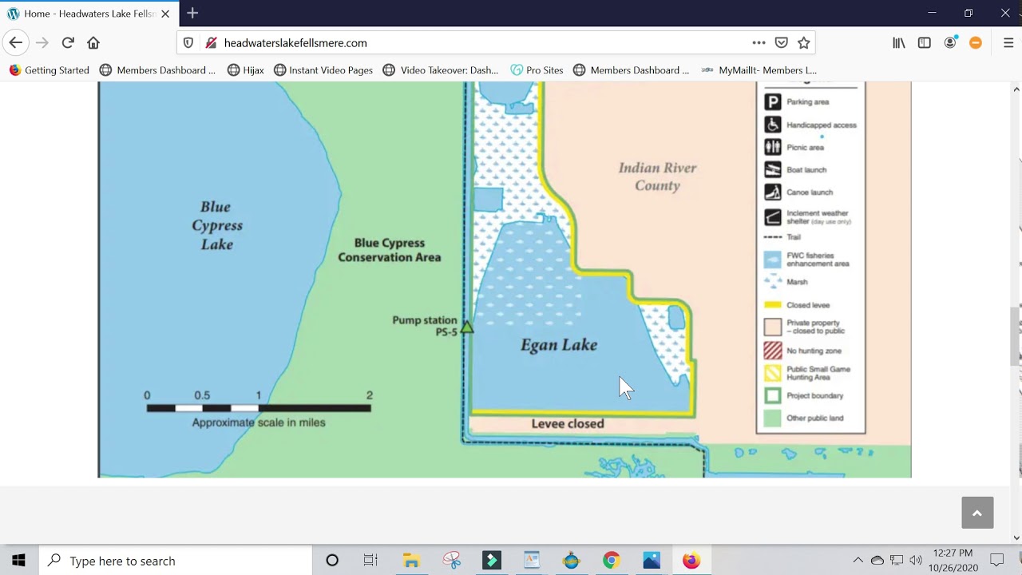Click the Blue Cypress Conservation Area label
Image resolution: width=1022 pixels, height=575 pixels.
point(390,250)
